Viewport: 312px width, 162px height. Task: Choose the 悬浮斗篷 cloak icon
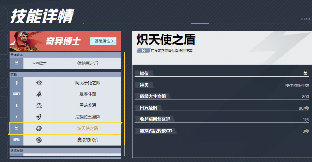tap(39, 94)
